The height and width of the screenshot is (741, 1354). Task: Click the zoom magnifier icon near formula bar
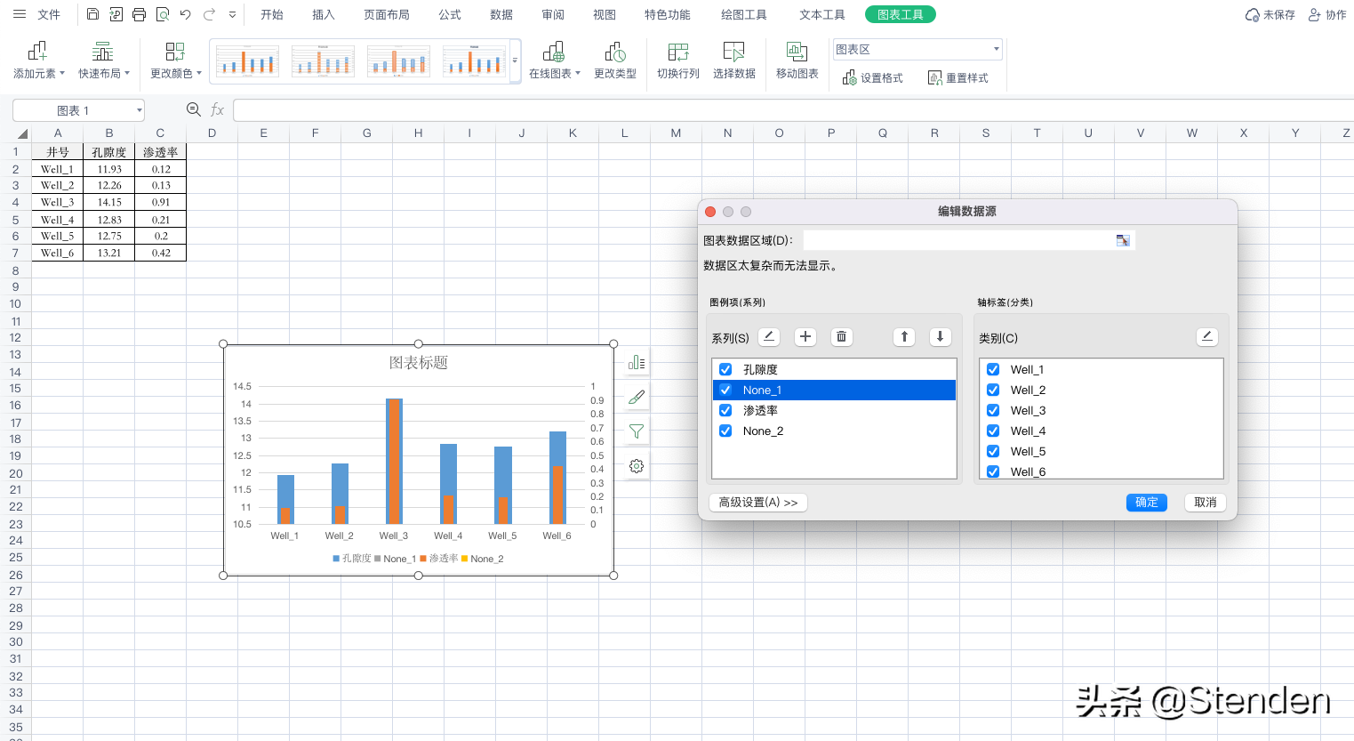pos(194,109)
